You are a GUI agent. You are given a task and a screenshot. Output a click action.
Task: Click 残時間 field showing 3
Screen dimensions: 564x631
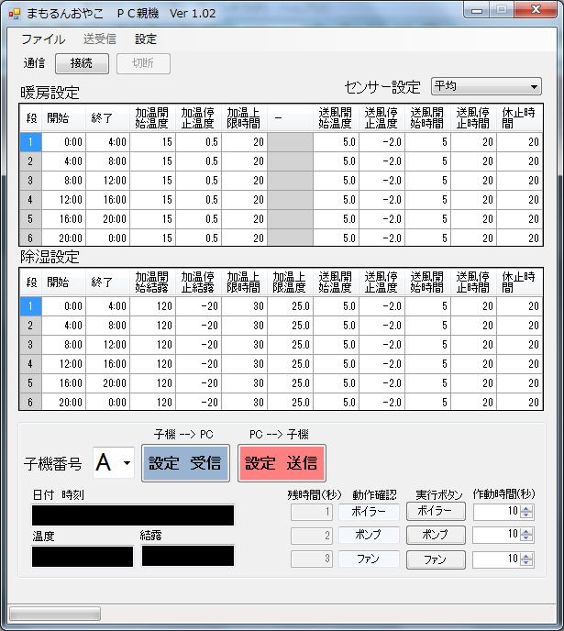click(x=312, y=559)
